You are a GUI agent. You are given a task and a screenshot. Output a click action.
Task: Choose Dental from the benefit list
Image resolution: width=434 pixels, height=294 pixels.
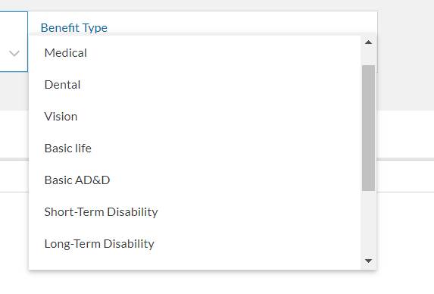195,85
